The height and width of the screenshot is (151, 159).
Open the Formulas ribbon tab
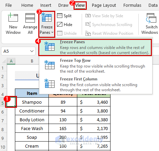pyautogui.click(x=132, y=5)
